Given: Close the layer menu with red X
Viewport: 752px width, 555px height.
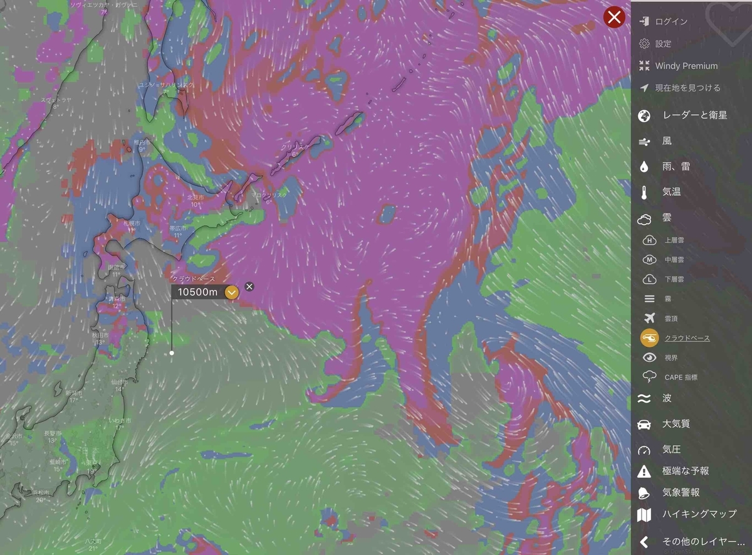Looking at the screenshot, I should [x=614, y=18].
